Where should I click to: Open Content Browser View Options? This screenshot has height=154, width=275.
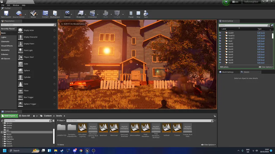(208, 145)
